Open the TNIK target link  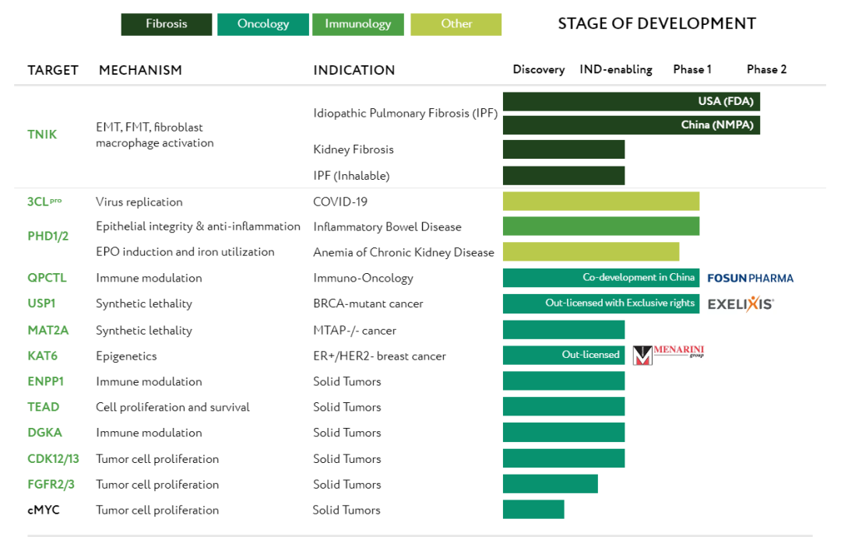tap(42, 135)
